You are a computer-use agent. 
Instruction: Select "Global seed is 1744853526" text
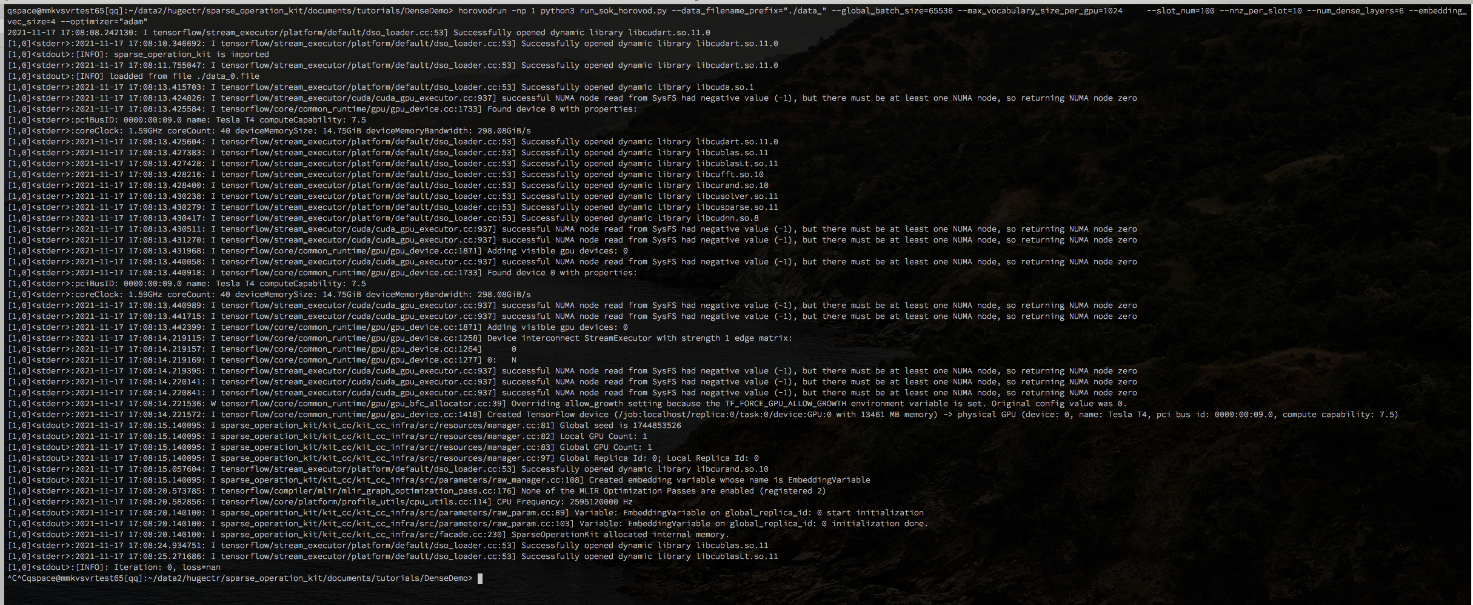click(x=621, y=426)
